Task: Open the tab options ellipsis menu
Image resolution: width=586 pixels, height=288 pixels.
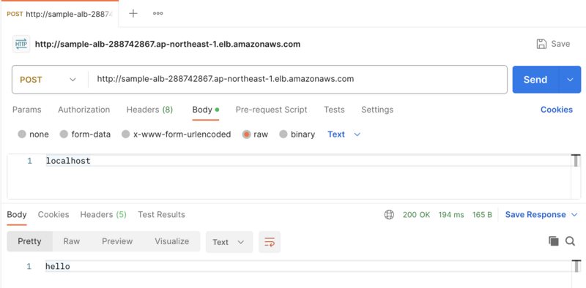Action: (157, 13)
